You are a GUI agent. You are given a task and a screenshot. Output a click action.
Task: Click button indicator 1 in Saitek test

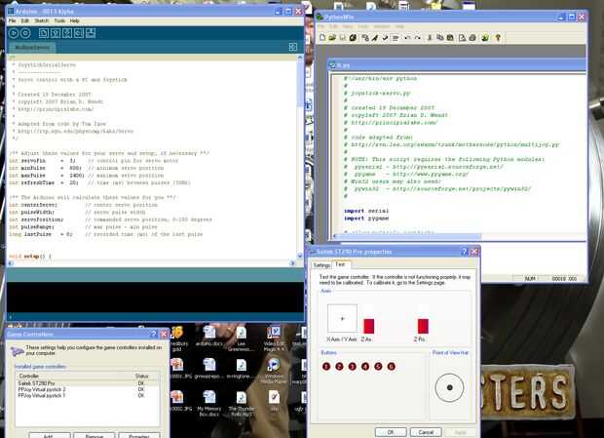(x=326, y=366)
